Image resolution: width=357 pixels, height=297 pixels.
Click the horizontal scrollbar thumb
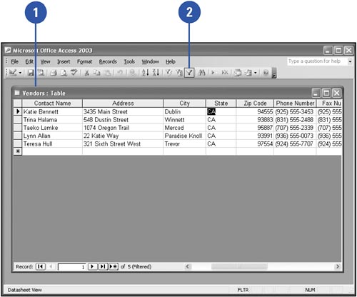[239, 266]
